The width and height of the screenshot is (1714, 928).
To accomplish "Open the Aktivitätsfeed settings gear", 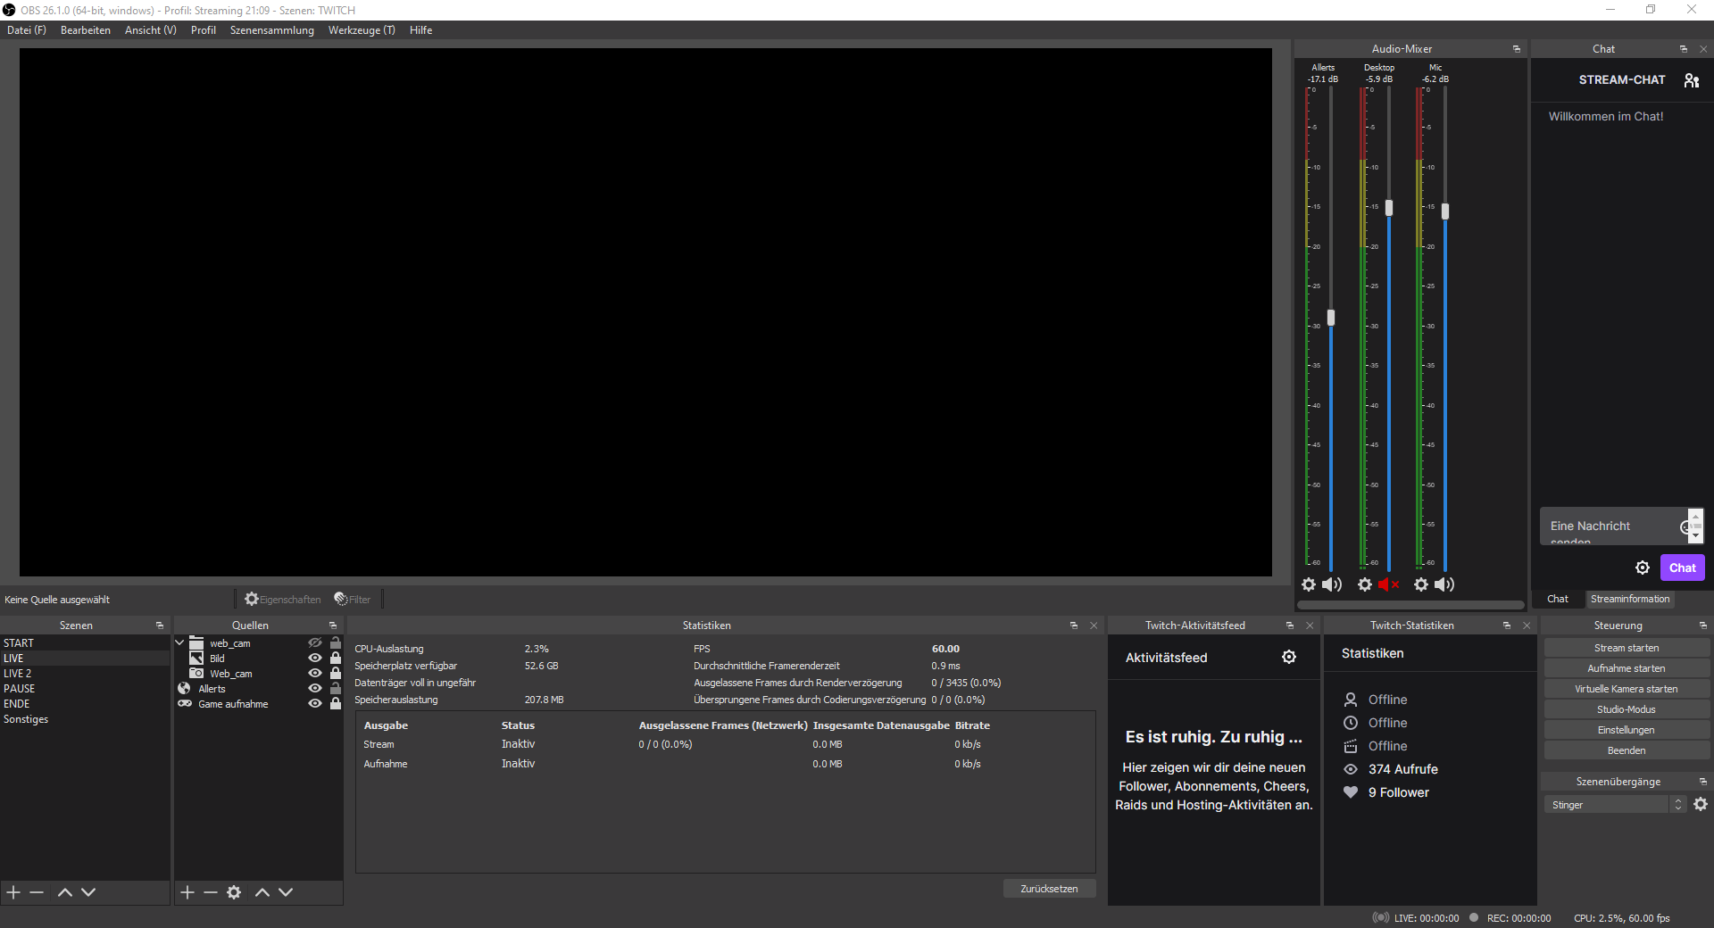I will (x=1289, y=657).
